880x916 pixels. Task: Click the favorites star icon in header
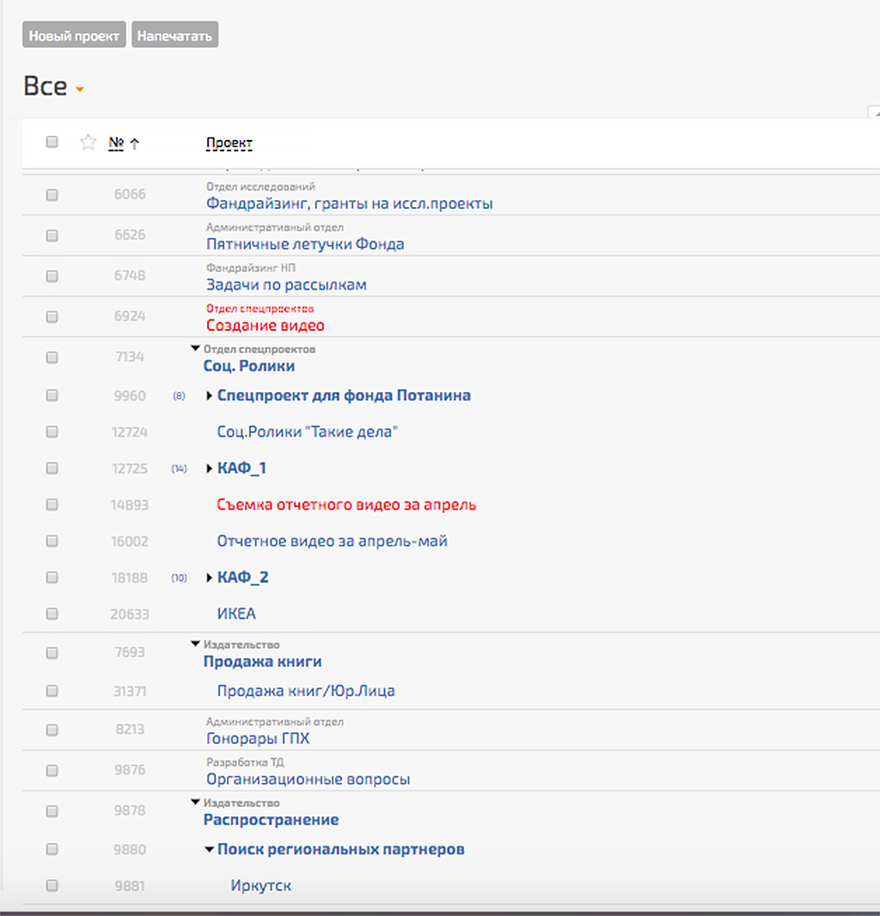[x=88, y=143]
